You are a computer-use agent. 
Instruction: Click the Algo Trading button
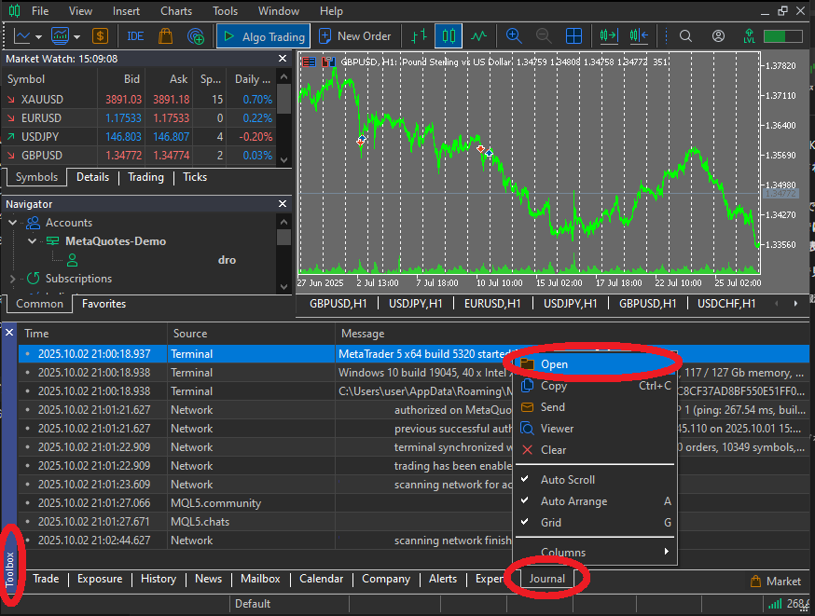pyautogui.click(x=263, y=36)
